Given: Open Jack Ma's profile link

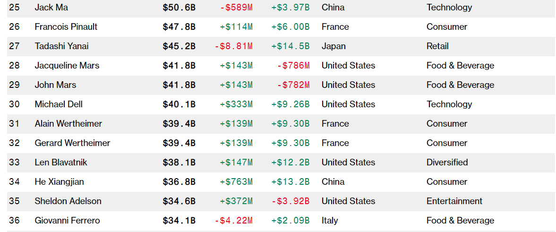Looking at the screenshot, I should tap(51, 8).
